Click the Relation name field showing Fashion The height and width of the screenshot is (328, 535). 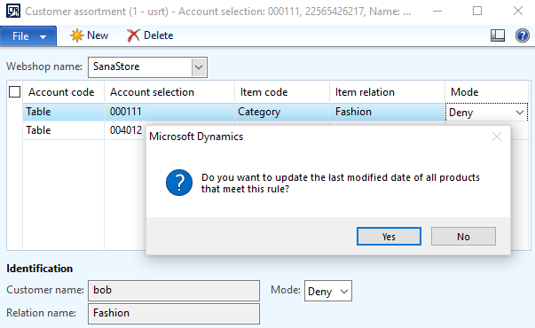174,314
